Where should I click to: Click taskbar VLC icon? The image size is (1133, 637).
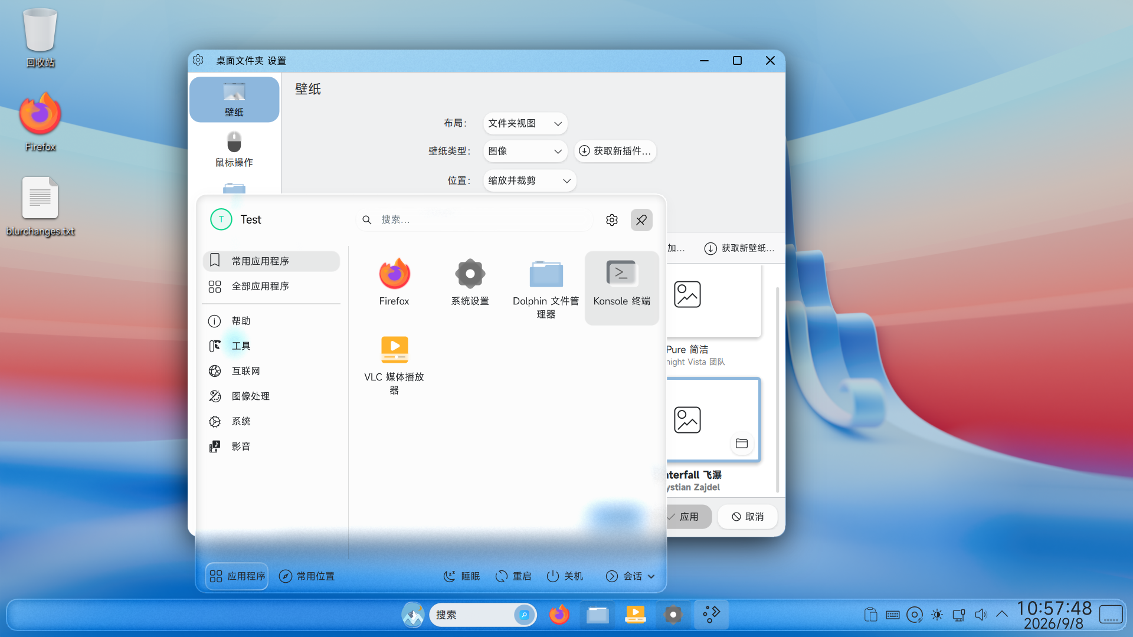click(x=636, y=615)
